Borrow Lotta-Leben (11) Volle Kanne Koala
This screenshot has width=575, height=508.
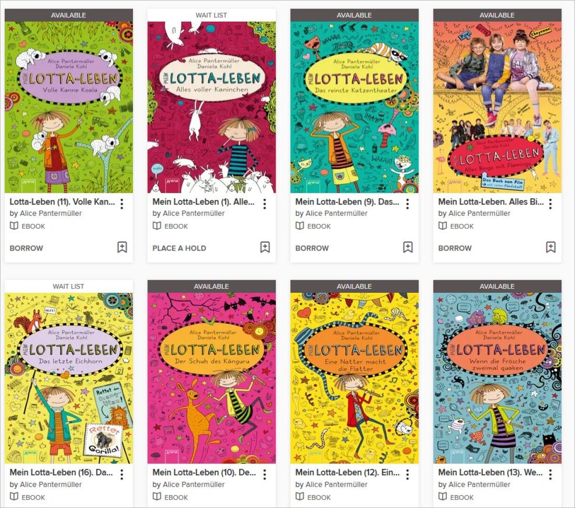coord(26,248)
